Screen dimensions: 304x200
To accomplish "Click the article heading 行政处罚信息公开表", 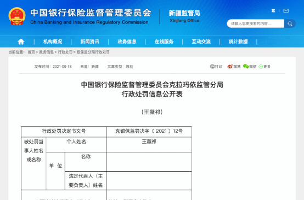I will 152,94.
